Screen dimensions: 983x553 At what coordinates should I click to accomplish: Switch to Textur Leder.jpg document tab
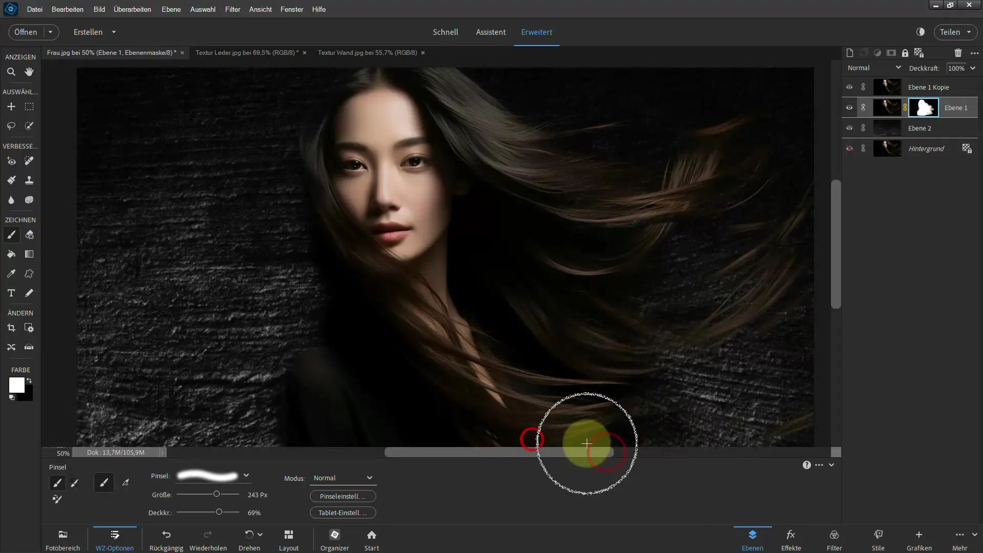point(246,53)
